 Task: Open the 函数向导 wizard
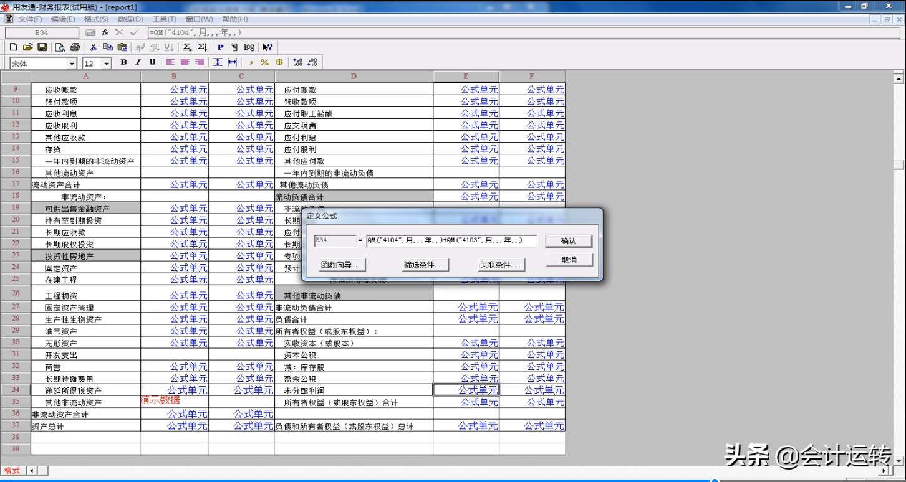tap(342, 264)
